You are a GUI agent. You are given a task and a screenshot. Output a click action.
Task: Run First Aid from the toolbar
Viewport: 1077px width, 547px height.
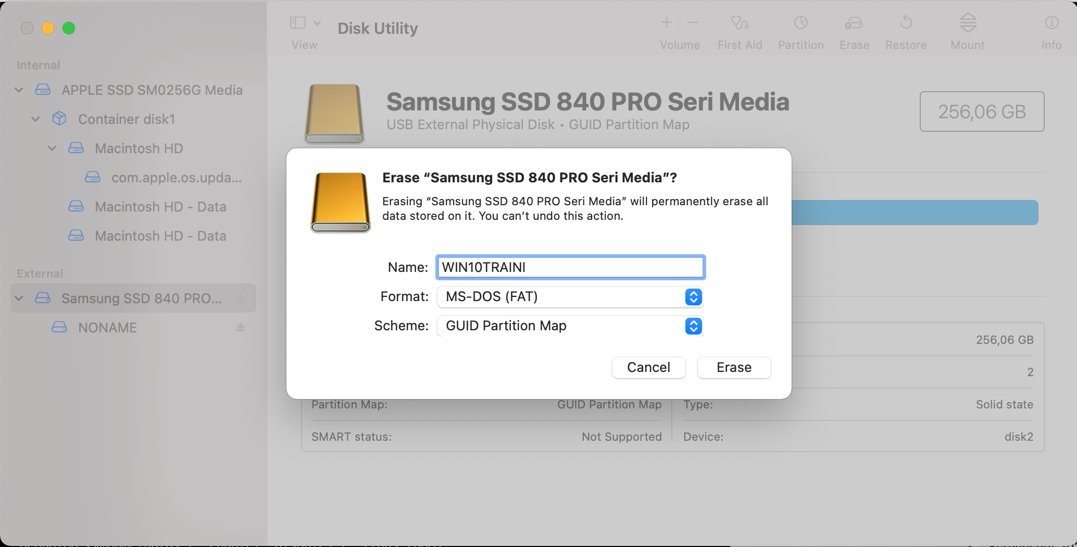click(740, 22)
